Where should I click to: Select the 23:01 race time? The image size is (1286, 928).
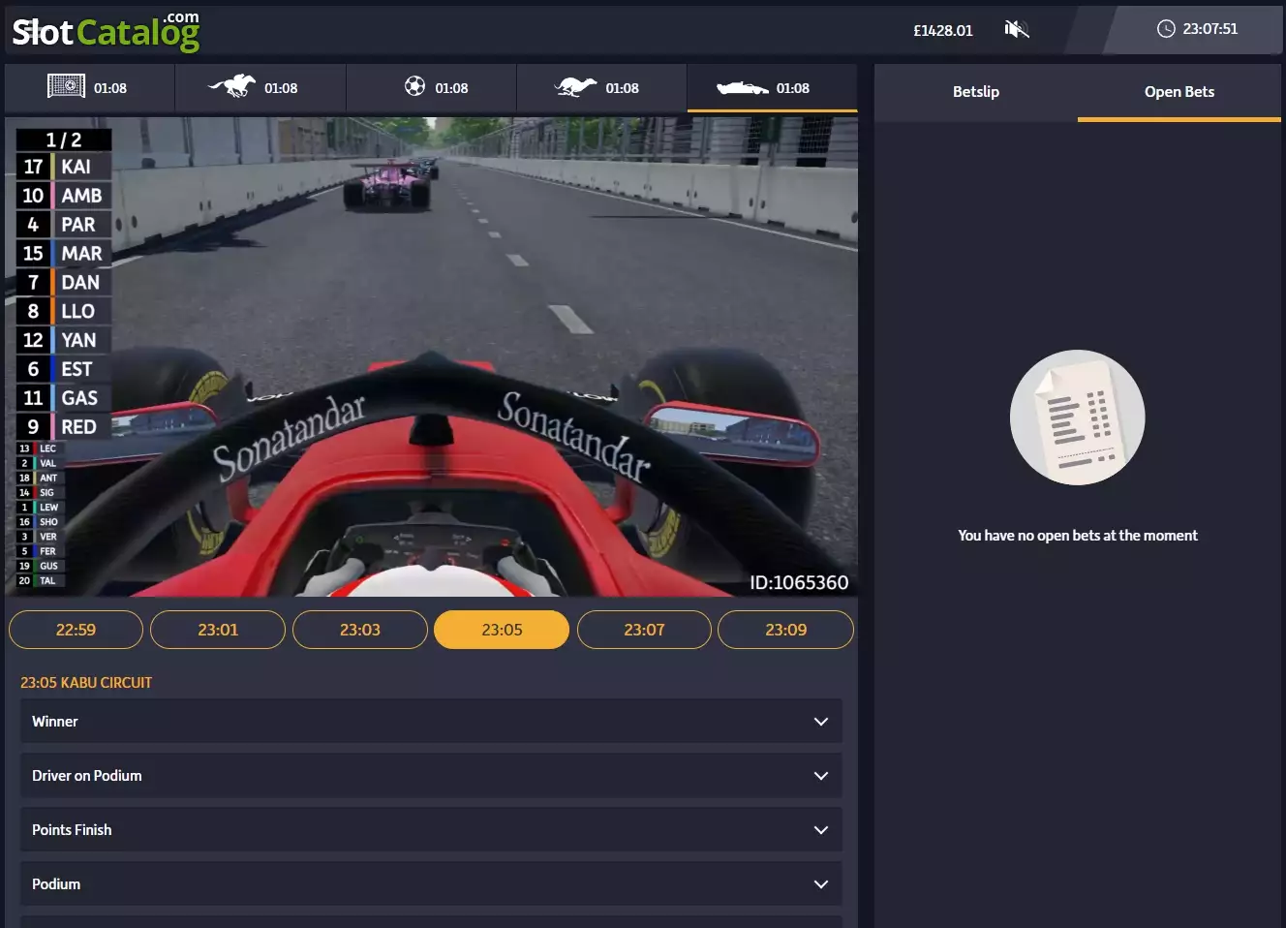tap(218, 630)
